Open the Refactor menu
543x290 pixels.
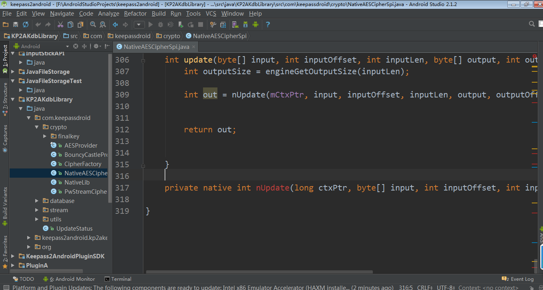click(135, 13)
